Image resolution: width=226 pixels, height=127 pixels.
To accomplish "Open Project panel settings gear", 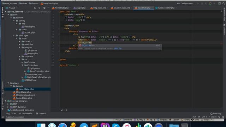I will (44, 8).
